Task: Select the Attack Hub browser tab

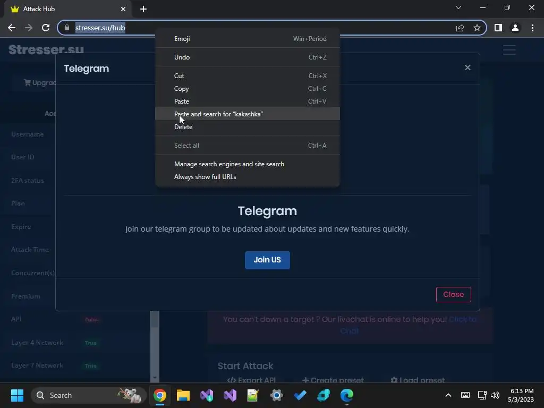Action: point(68,9)
